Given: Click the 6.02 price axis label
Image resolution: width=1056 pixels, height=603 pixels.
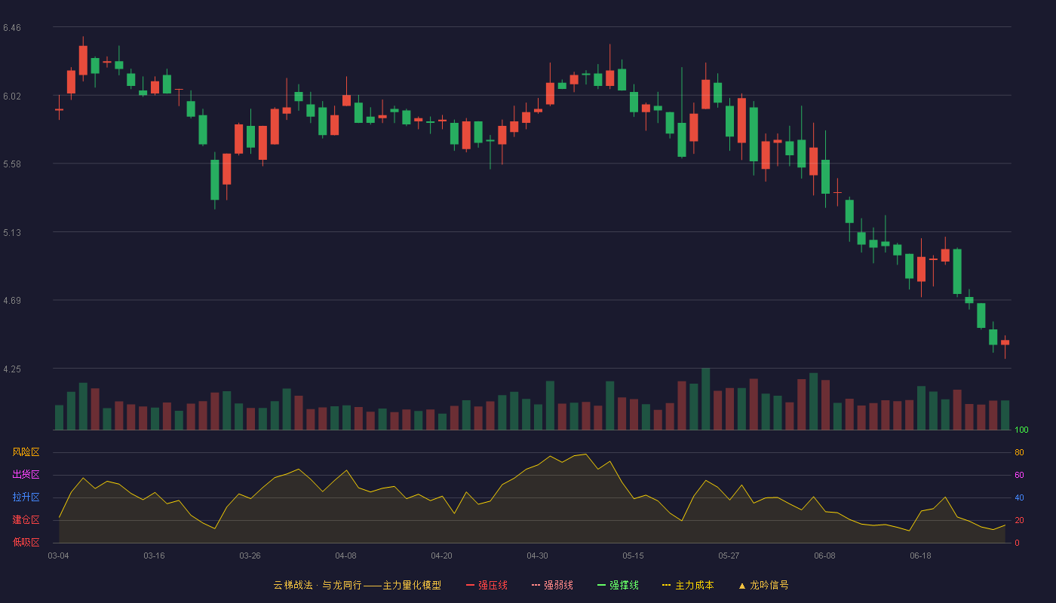Looking at the screenshot, I should coord(12,96).
